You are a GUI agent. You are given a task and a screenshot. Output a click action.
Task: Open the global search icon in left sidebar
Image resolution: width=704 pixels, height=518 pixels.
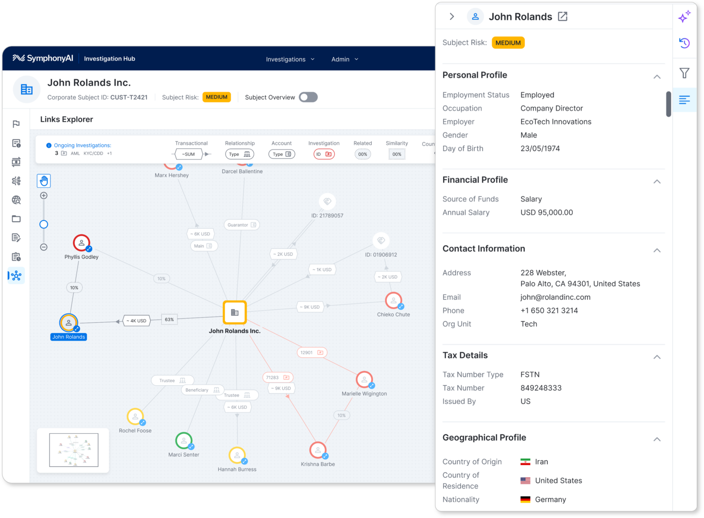[16, 200]
